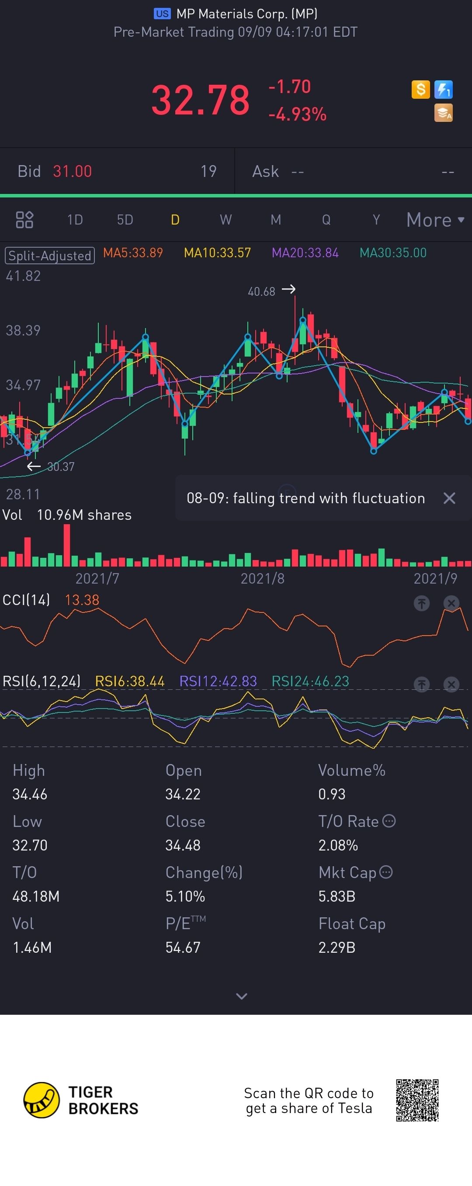Tap the MA20:33.84 indicator label
The width and height of the screenshot is (472, 1186).
tap(305, 253)
